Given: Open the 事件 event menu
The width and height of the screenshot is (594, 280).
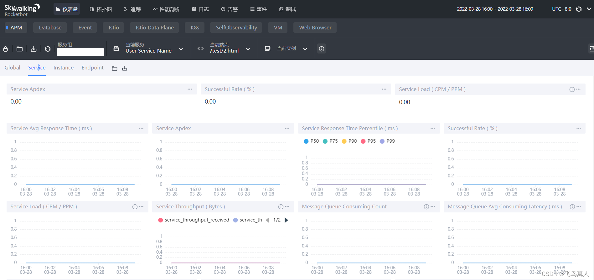Looking at the screenshot, I should 258,9.
